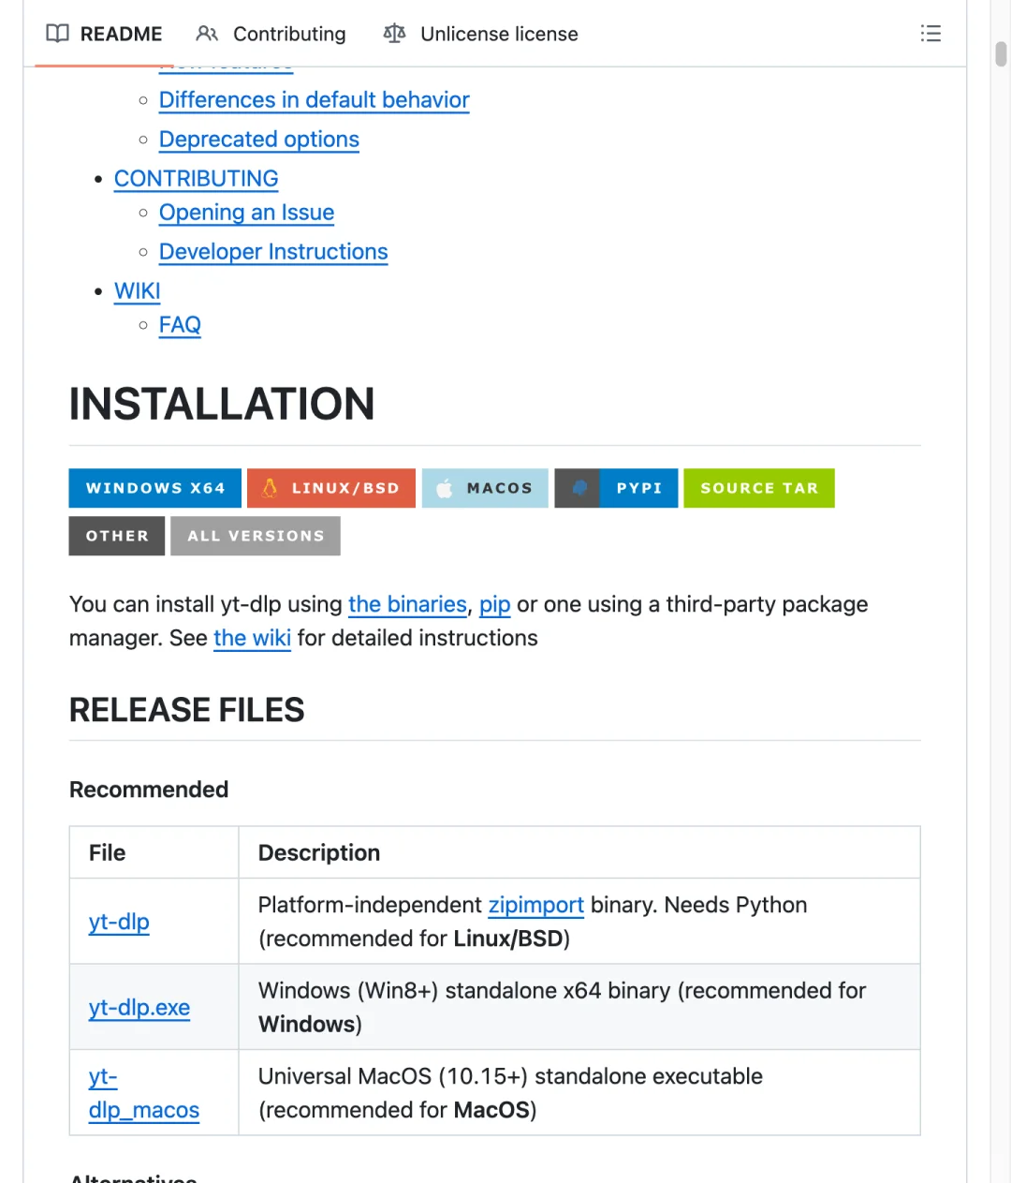Viewport: 1011px width, 1183px height.
Task: Open the WIKI link
Action: [138, 291]
